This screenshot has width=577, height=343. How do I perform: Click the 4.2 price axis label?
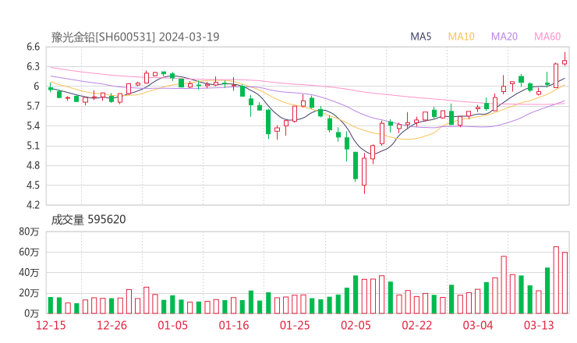pyautogui.click(x=33, y=205)
